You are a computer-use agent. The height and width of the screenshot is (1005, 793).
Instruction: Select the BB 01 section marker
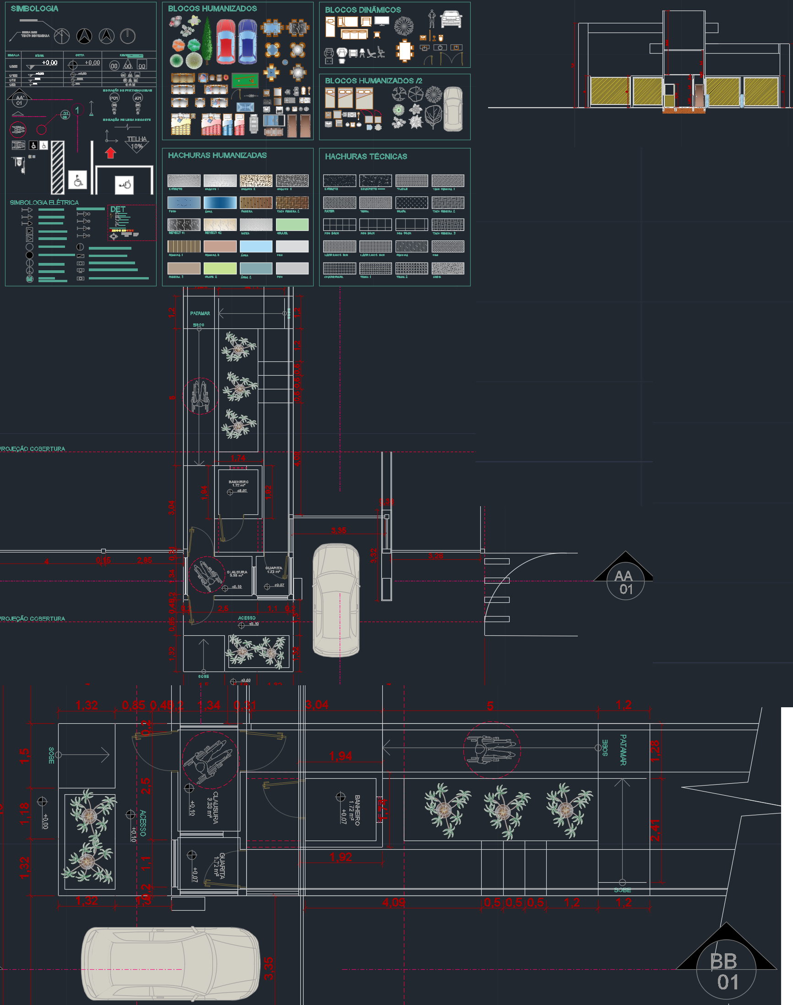(726, 962)
